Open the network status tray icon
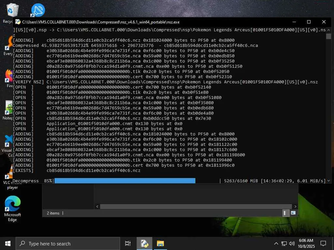 pos(284,243)
